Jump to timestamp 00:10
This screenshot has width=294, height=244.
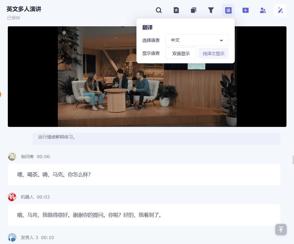(x=47, y=238)
